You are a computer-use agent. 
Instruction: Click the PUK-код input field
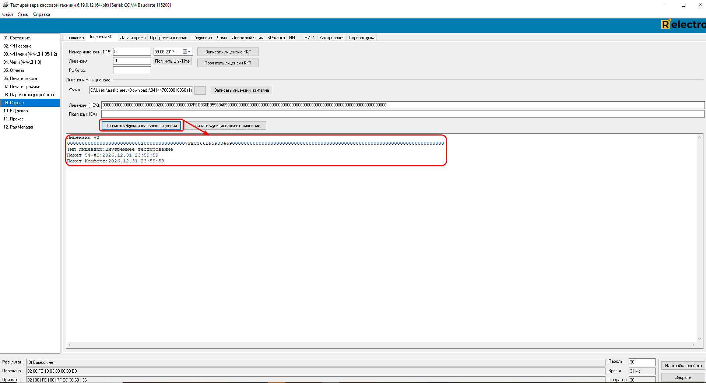[x=132, y=70]
